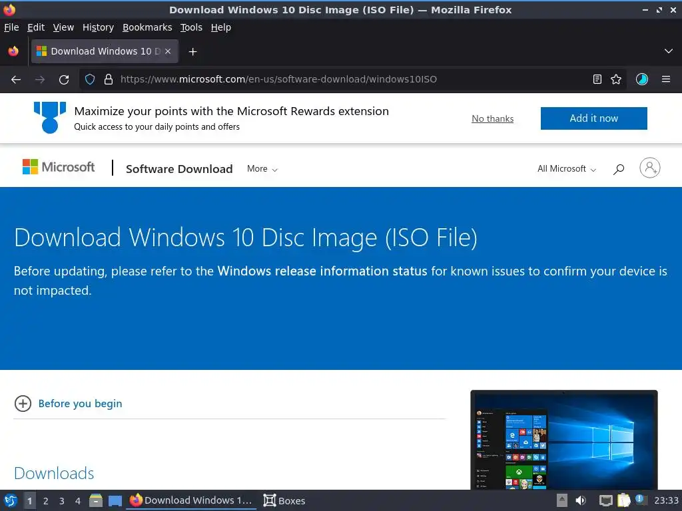The width and height of the screenshot is (682, 511).
Task: Switch to workspace 2 in the pager
Action: click(x=46, y=501)
